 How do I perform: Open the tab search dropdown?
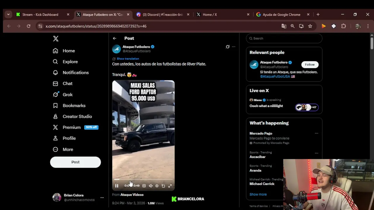click(8, 14)
